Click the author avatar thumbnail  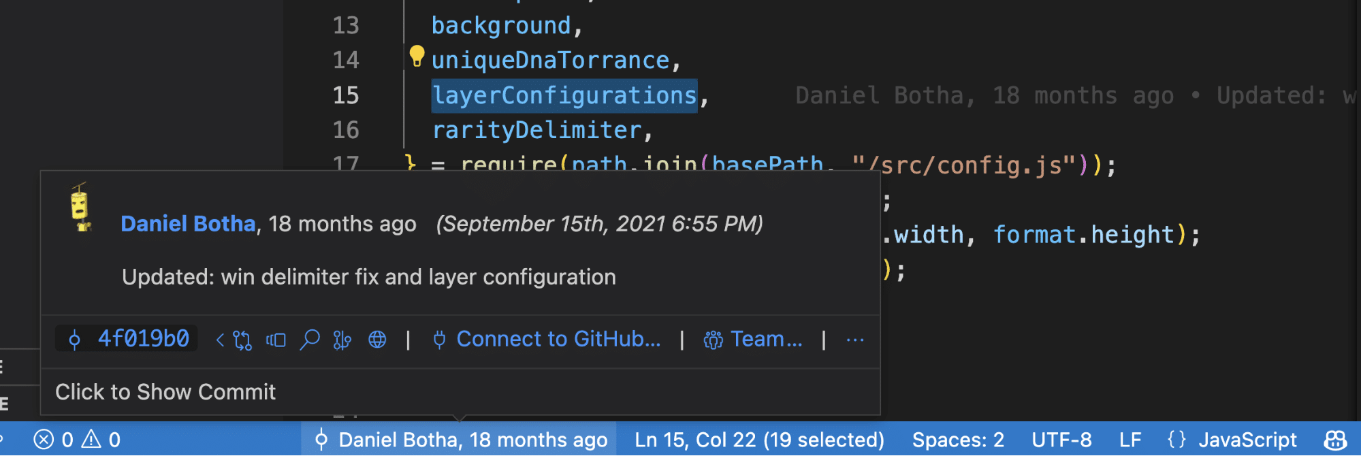click(x=81, y=208)
